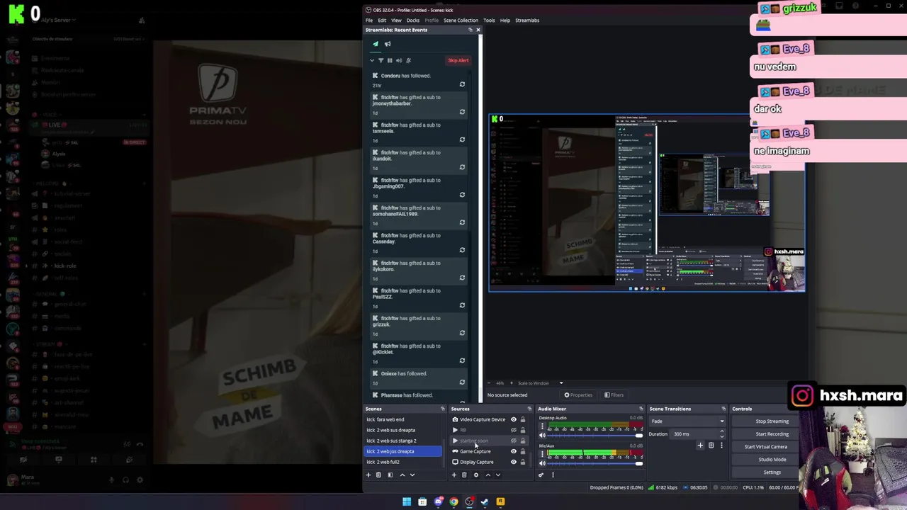Toggle lock on Display Capture source

point(523,462)
